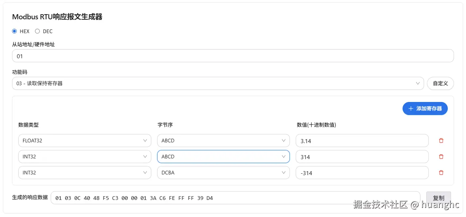The height and width of the screenshot is (217, 466).
Task: Click the 复制 copy button
Action: click(x=438, y=198)
